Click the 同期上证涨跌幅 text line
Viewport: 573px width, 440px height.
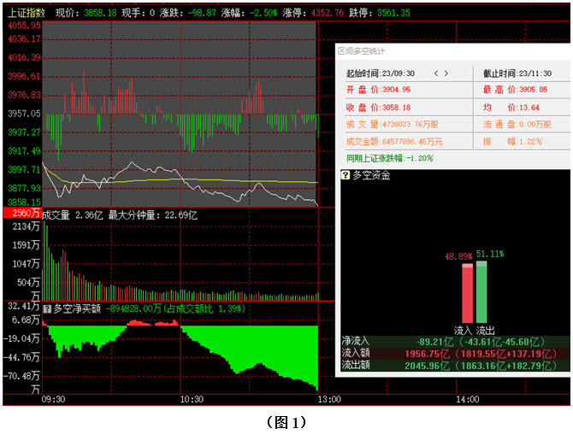pyautogui.click(x=390, y=158)
